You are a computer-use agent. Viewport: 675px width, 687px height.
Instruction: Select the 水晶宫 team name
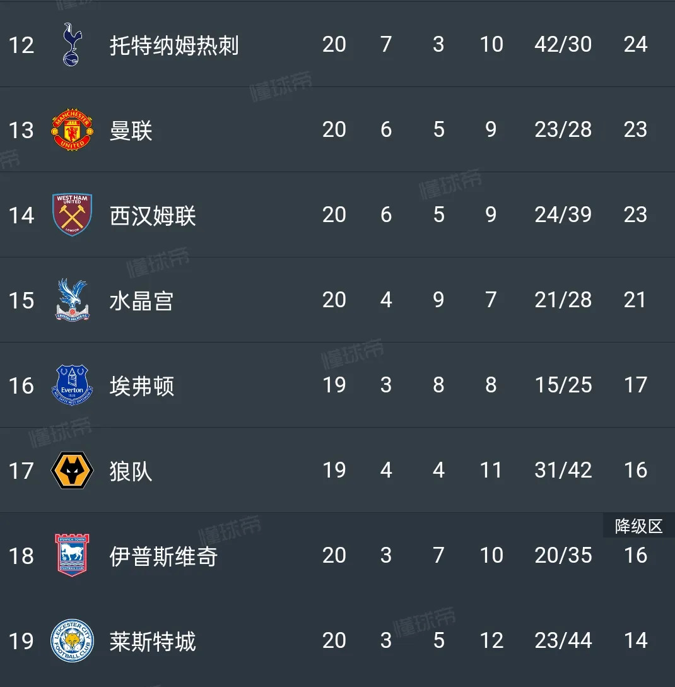141,301
